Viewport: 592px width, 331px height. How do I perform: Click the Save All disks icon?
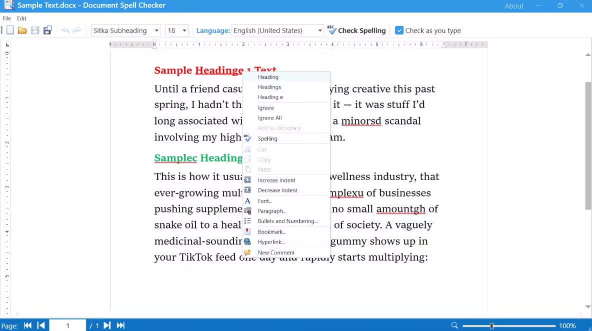pyautogui.click(x=47, y=30)
